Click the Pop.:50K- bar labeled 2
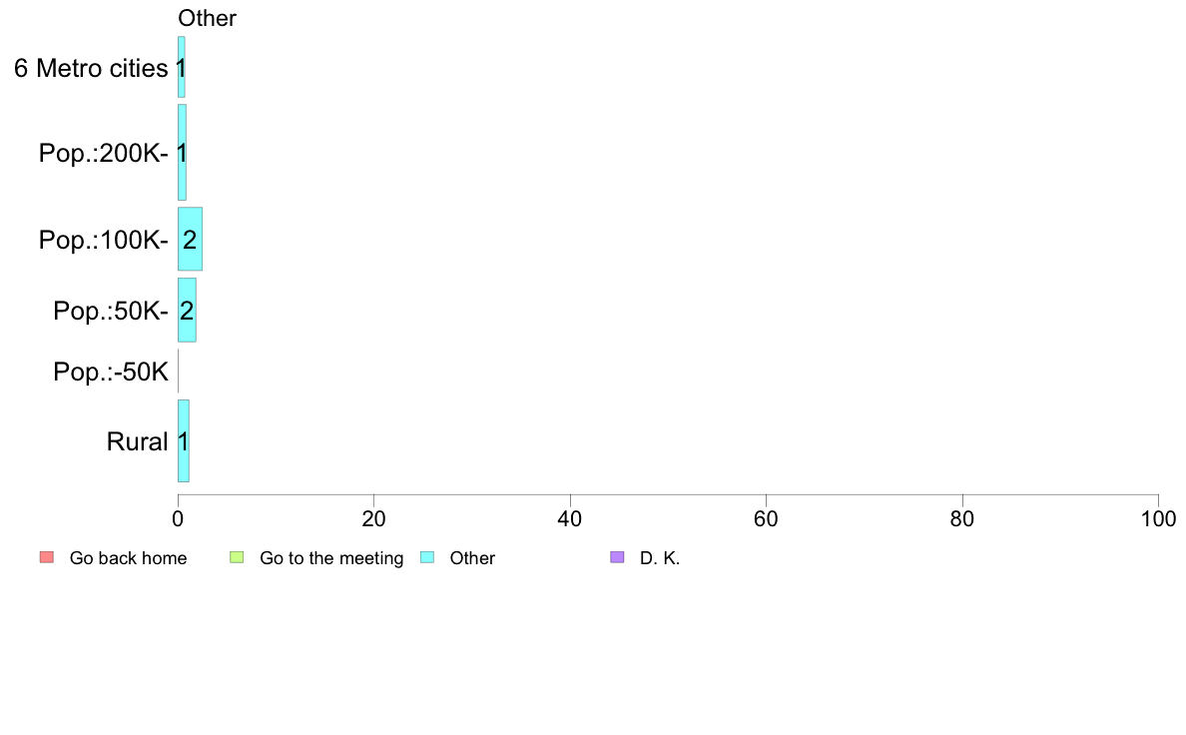The width and height of the screenshot is (1186, 735). [187, 310]
